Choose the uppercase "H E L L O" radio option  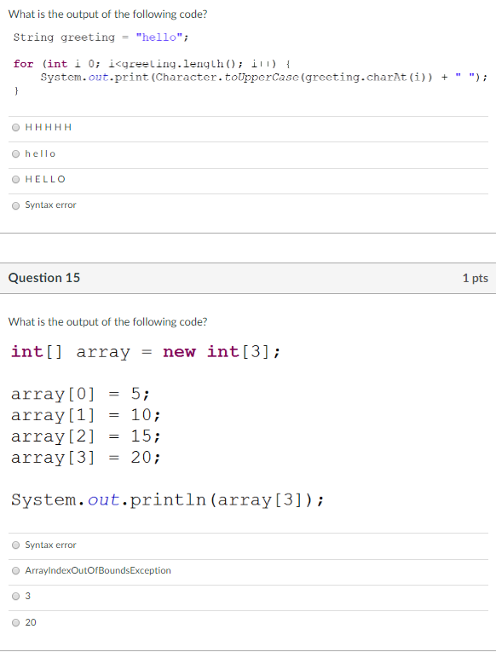(x=16, y=180)
